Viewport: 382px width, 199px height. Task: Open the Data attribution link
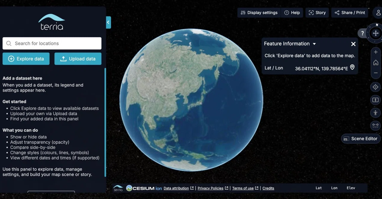click(x=176, y=188)
